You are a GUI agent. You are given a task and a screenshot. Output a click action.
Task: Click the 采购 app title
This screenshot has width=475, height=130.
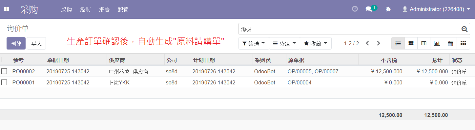point(29,9)
